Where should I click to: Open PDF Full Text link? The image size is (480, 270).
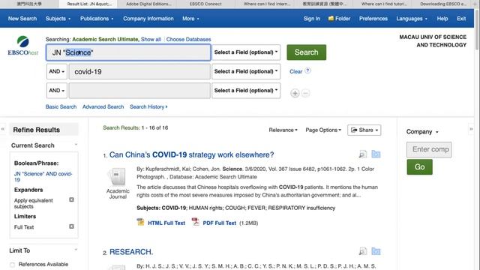coord(220,223)
